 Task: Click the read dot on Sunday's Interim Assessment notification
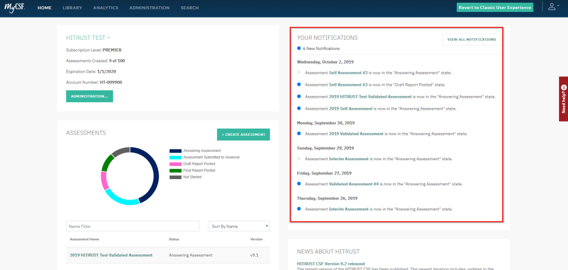coord(299,159)
